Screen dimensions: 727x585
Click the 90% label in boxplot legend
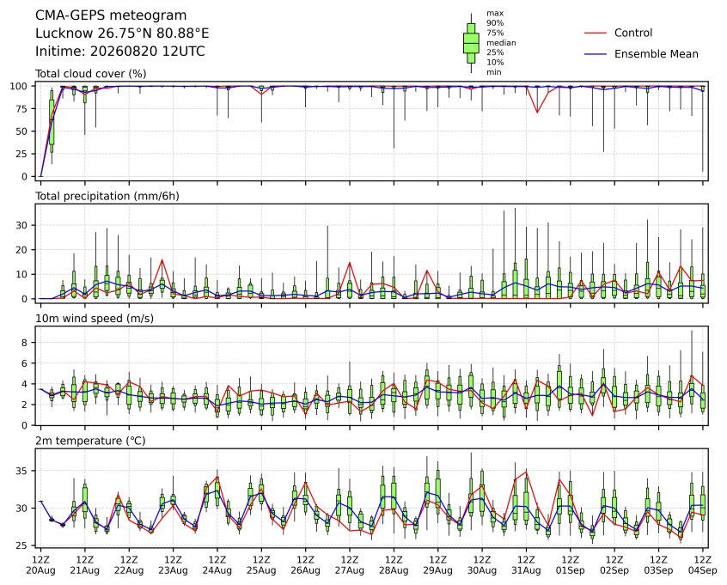click(495, 22)
